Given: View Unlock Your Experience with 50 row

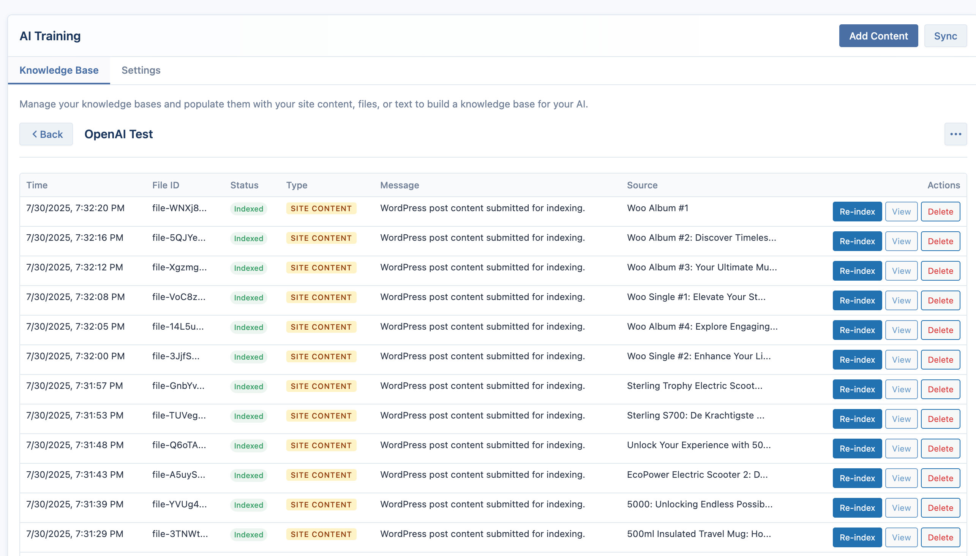Looking at the screenshot, I should pyautogui.click(x=901, y=449).
